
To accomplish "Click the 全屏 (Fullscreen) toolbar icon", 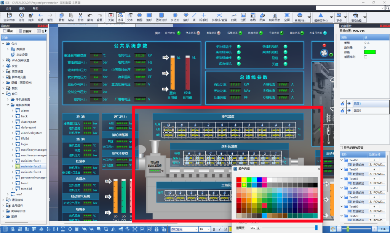I will coord(287,17).
